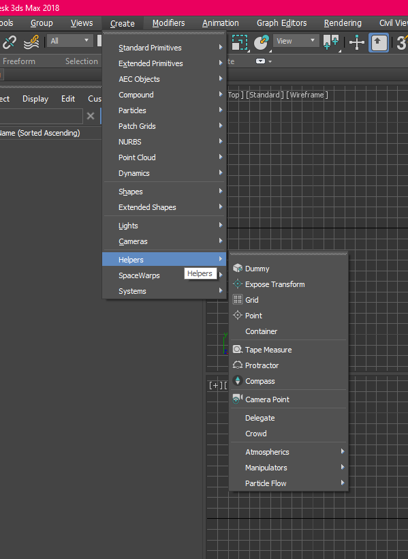Click the Scene Explorer search field
This screenshot has width=408, height=559.
[x=42, y=116]
